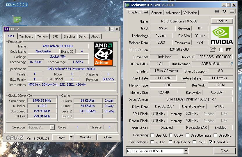Toggle the CUDA checkbox

coord(171,135)
